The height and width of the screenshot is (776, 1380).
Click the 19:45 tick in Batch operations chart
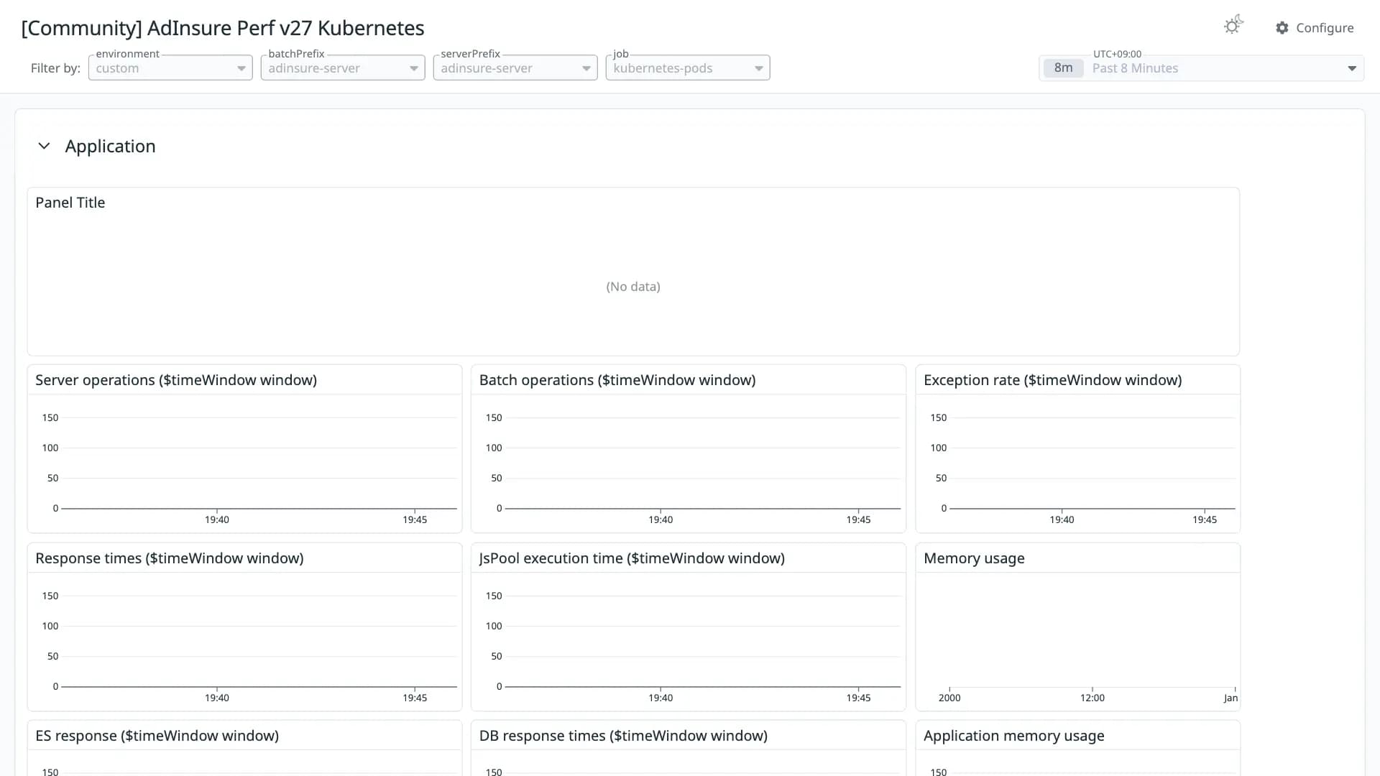858,519
